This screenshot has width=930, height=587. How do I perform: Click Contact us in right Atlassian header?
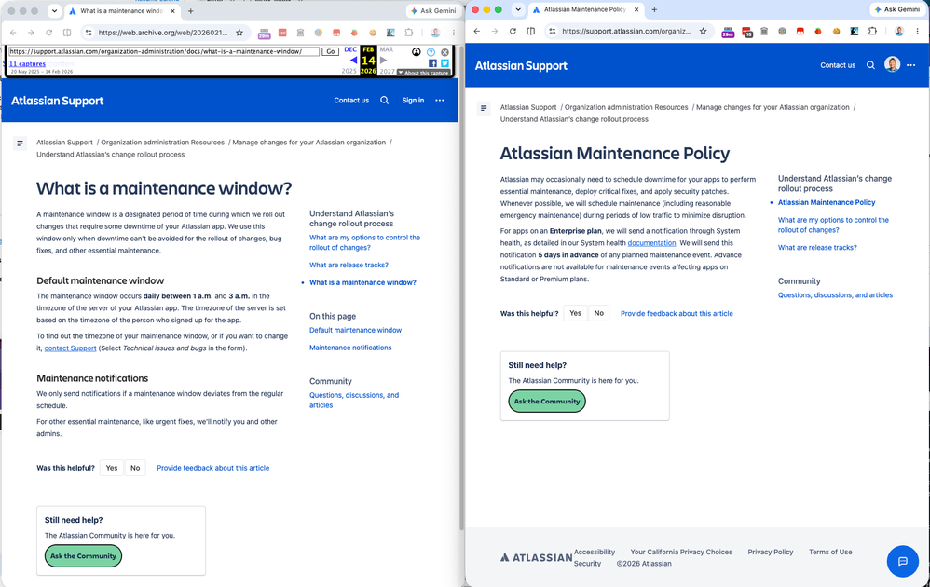point(838,65)
